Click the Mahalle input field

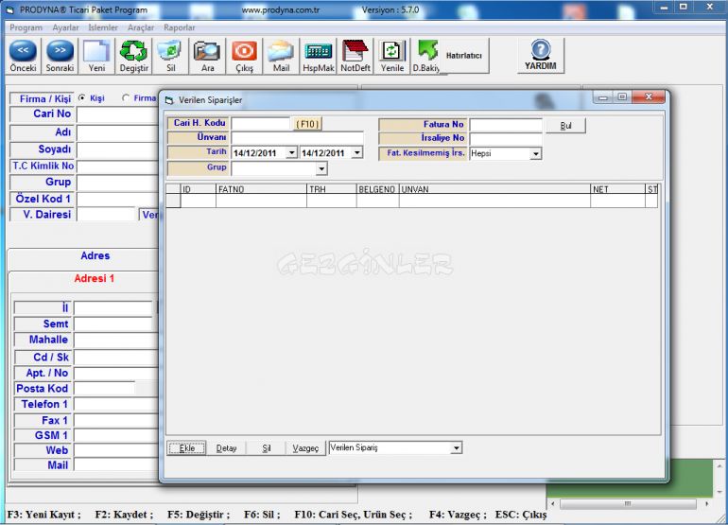pos(116,341)
